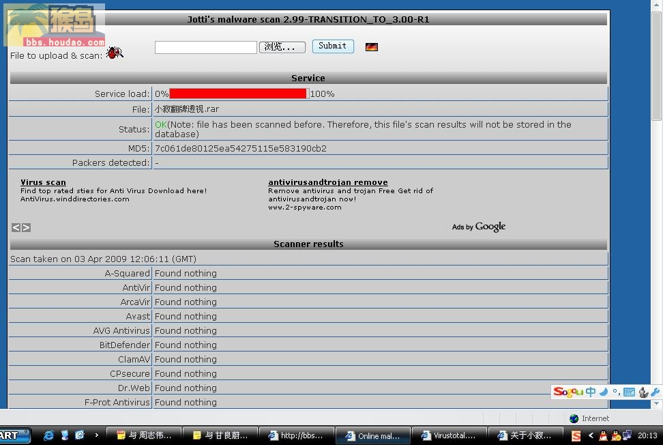Click AVG Antivirus scanner name
The width and height of the screenshot is (663, 445).
pos(121,331)
